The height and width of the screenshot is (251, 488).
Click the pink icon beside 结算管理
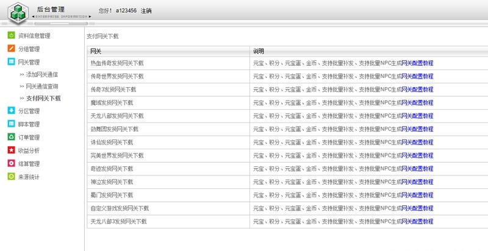pos(12,163)
